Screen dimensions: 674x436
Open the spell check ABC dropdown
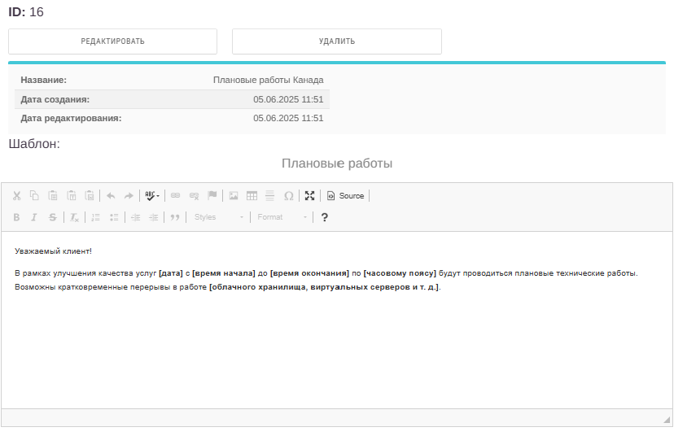[x=152, y=196]
